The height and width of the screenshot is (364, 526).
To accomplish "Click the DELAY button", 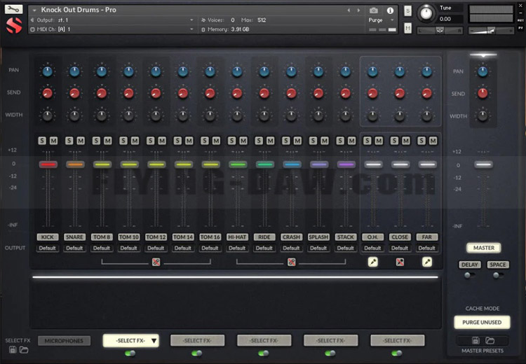I will click(470, 265).
